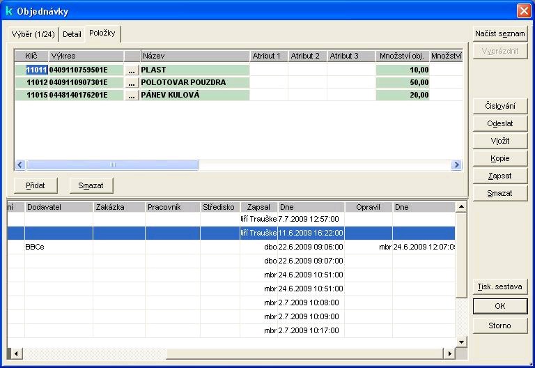Click the Výkres column header
Viewport: 535px width, 368px height.
click(x=86, y=56)
